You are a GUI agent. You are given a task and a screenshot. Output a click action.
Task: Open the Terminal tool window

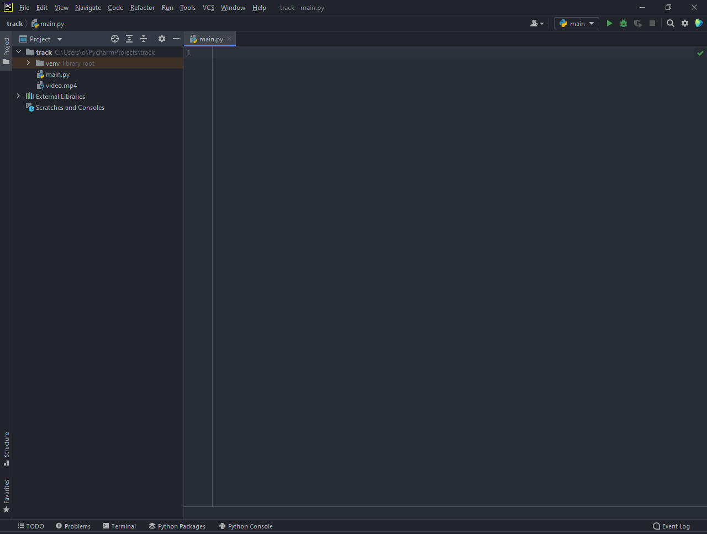coord(119,526)
